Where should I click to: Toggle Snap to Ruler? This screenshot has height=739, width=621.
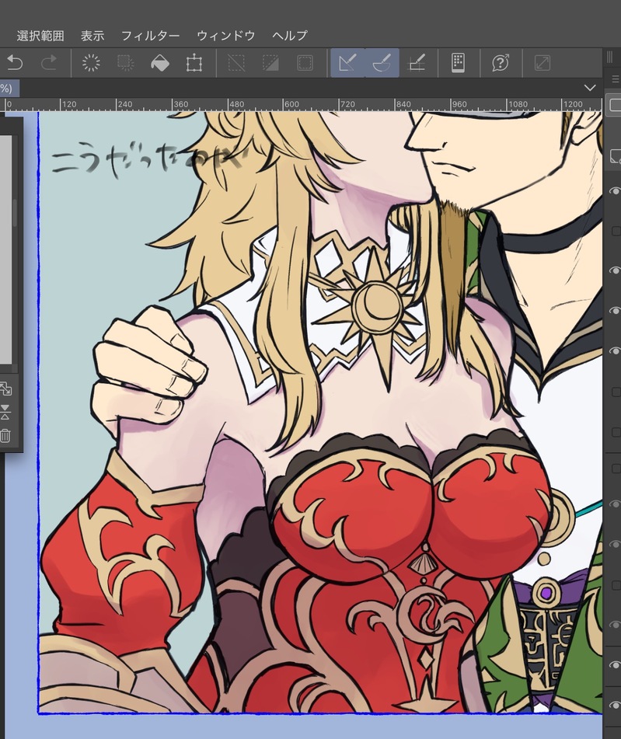pyautogui.click(x=347, y=63)
